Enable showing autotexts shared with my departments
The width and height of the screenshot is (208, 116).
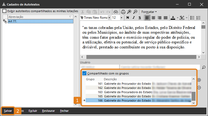(5, 11)
